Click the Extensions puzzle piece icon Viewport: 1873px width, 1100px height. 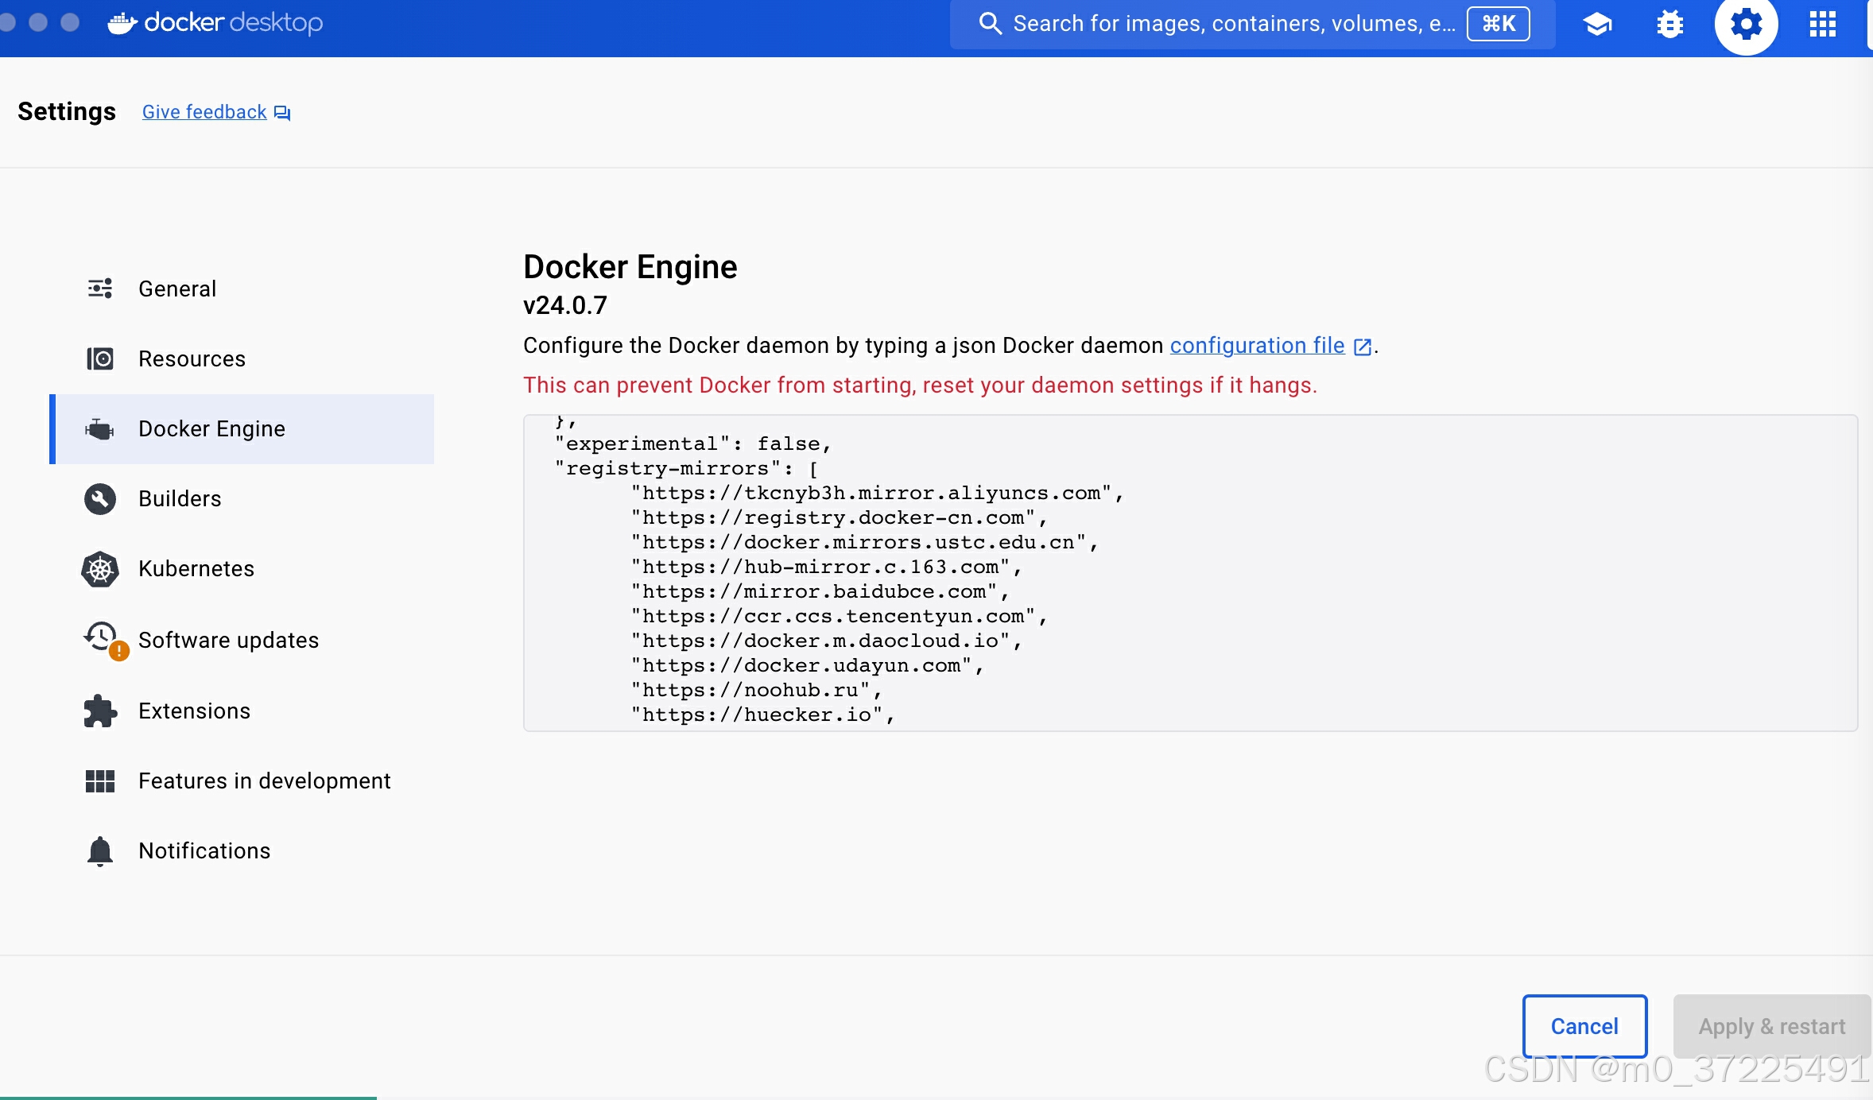(100, 711)
